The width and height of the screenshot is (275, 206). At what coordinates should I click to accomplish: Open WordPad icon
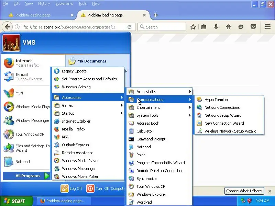pos(131,202)
